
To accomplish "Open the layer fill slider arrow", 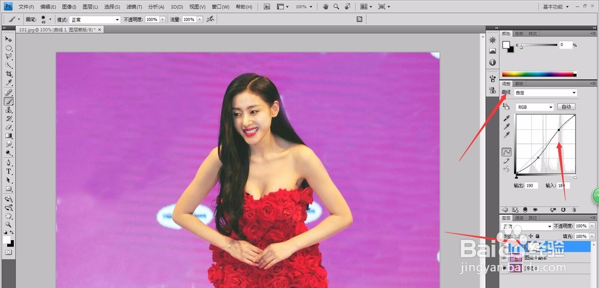I will coord(592,237).
